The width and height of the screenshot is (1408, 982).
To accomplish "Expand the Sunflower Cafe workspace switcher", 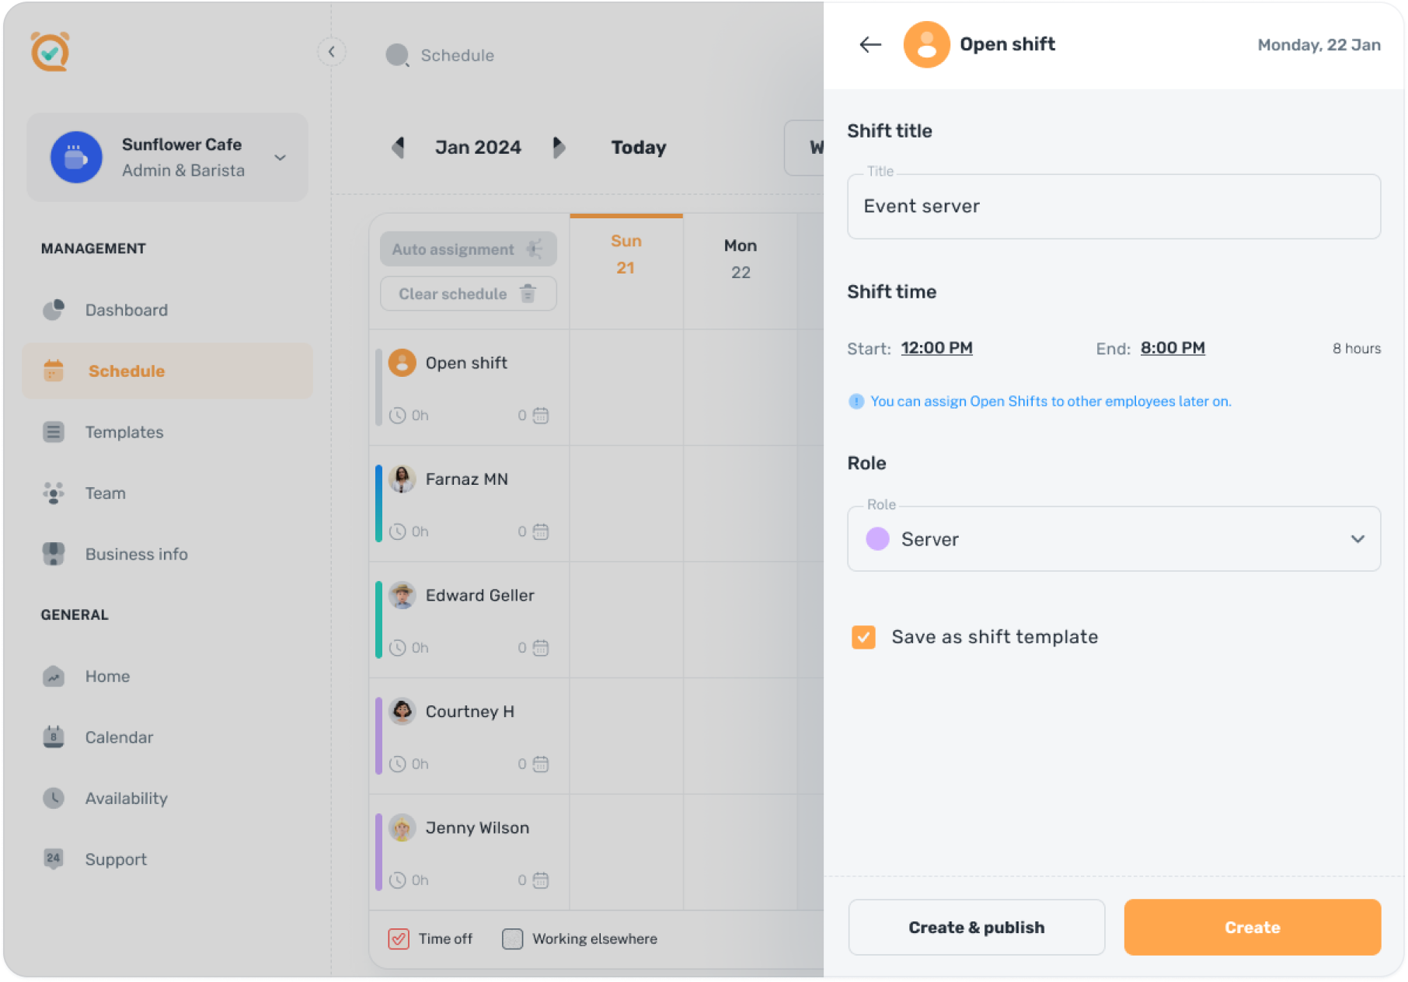I will 280,158.
